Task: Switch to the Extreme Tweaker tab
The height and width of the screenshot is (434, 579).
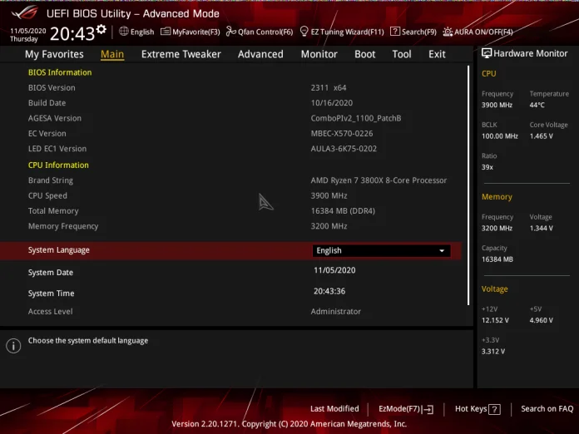Action: pos(181,54)
